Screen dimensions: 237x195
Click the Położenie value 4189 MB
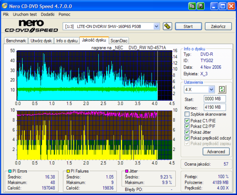[x=221, y=182]
